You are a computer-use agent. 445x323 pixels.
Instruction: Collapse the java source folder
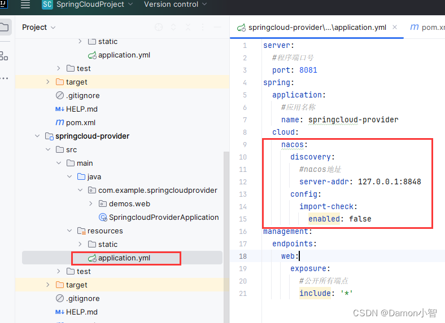69,176
